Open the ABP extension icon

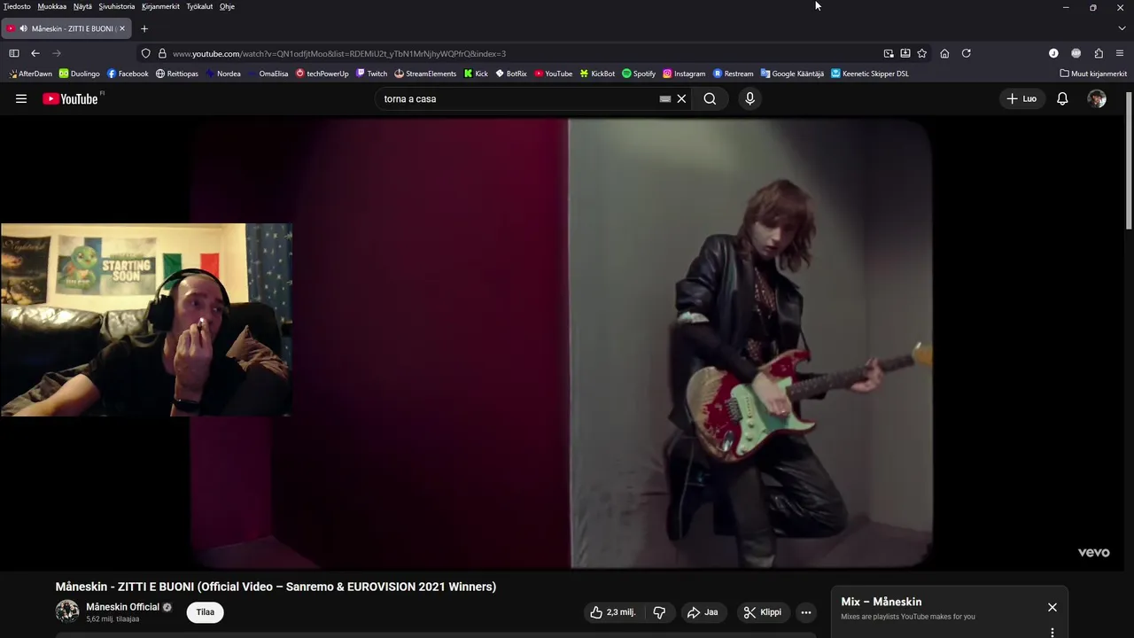click(x=1076, y=53)
